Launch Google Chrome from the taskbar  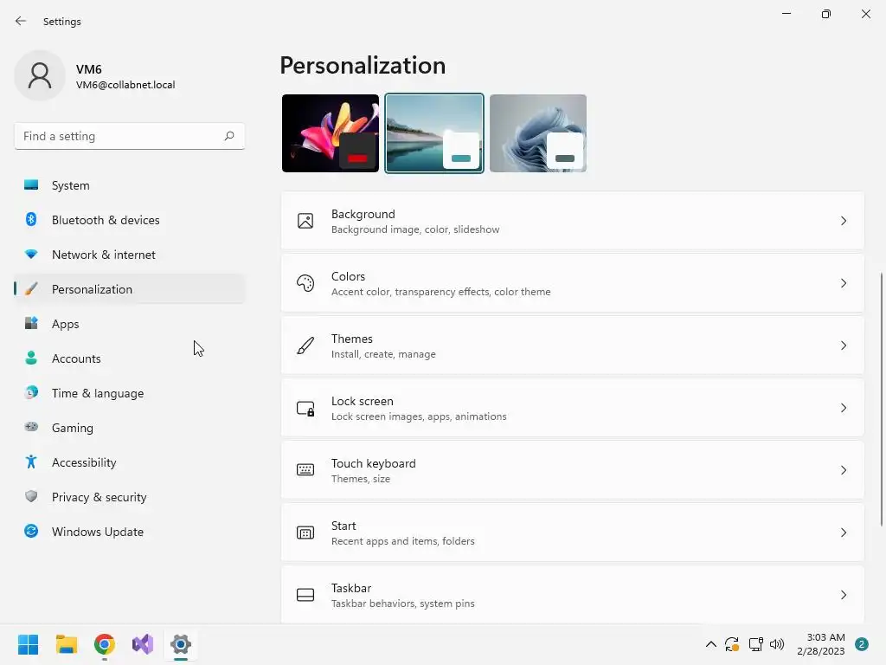tap(105, 644)
